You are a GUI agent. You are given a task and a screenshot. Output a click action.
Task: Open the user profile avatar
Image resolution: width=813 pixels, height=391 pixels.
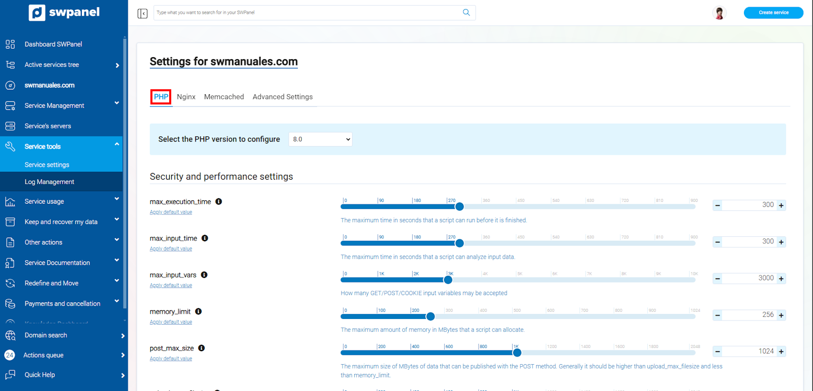pyautogui.click(x=719, y=13)
